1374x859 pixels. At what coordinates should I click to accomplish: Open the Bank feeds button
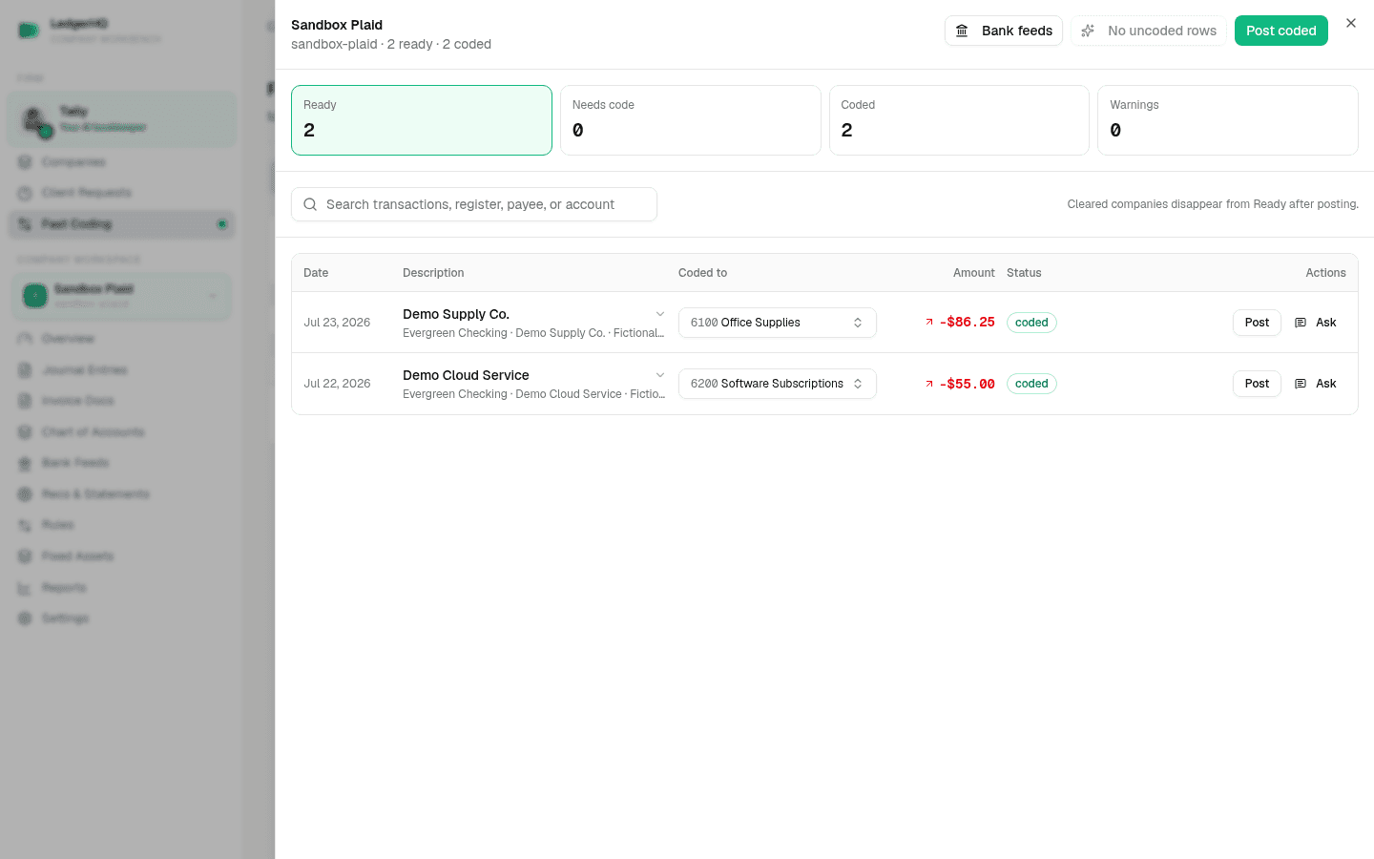click(x=1003, y=31)
